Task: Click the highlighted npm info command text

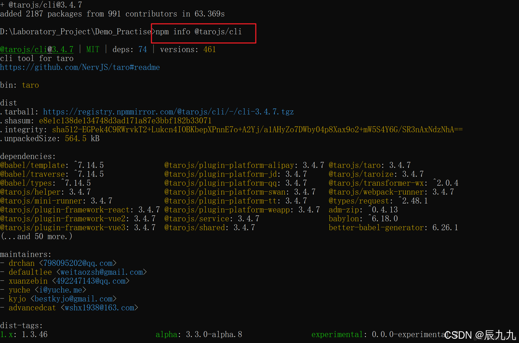Action: click(x=199, y=32)
